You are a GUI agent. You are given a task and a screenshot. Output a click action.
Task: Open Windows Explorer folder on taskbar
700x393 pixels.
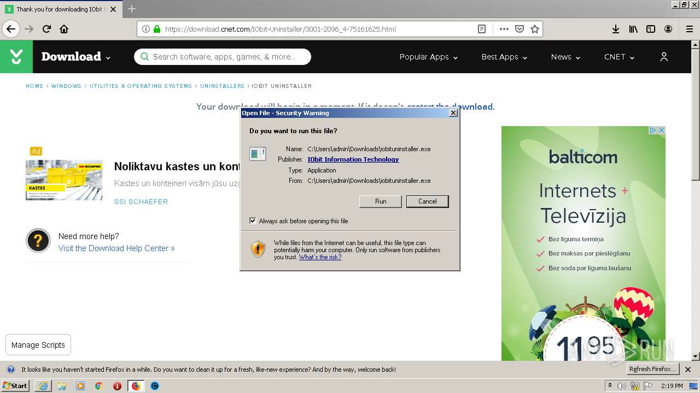[x=62, y=386]
